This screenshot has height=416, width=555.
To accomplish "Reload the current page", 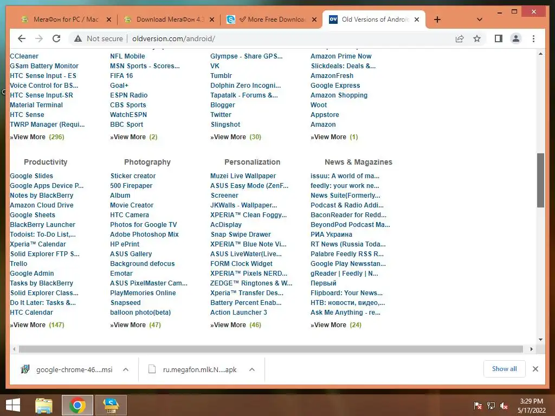I will pos(56,38).
